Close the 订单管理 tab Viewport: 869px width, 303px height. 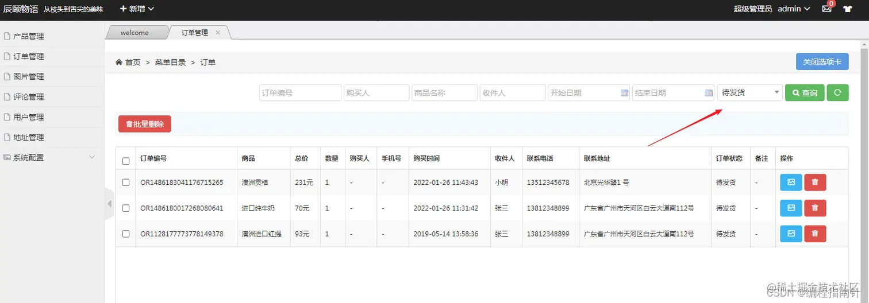(x=218, y=33)
